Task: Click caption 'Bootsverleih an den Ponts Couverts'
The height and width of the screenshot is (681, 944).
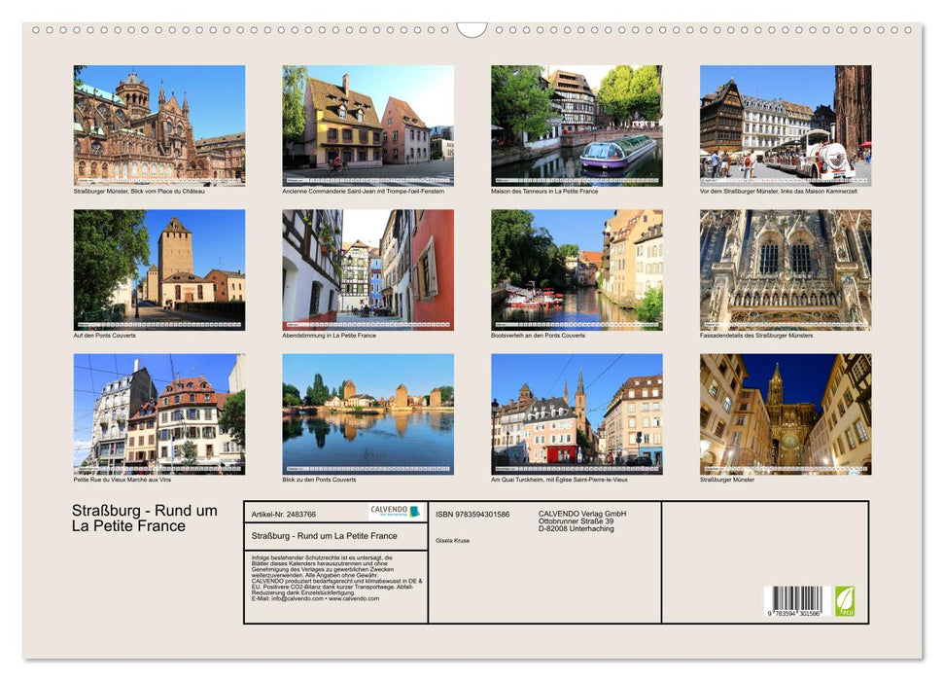Action: point(538,335)
